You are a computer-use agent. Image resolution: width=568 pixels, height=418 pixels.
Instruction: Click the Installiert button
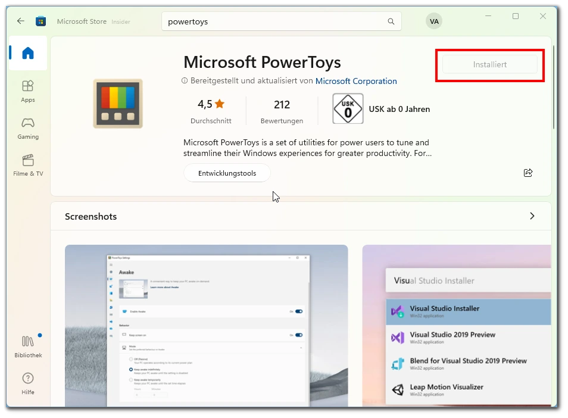coord(490,64)
